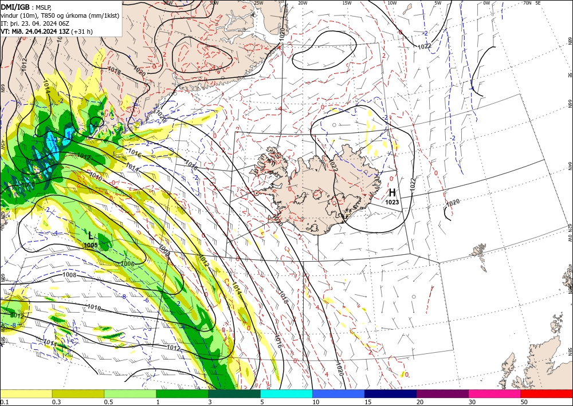The width and height of the screenshot is (573, 406).
Task: Click the 70N latitude label at top
Action: click(x=527, y=3)
